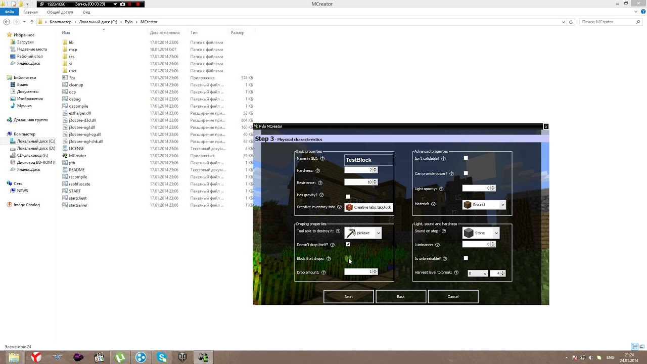Switch to the Общий доступ ribbon tab
The image size is (647, 364).
click(60, 12)
